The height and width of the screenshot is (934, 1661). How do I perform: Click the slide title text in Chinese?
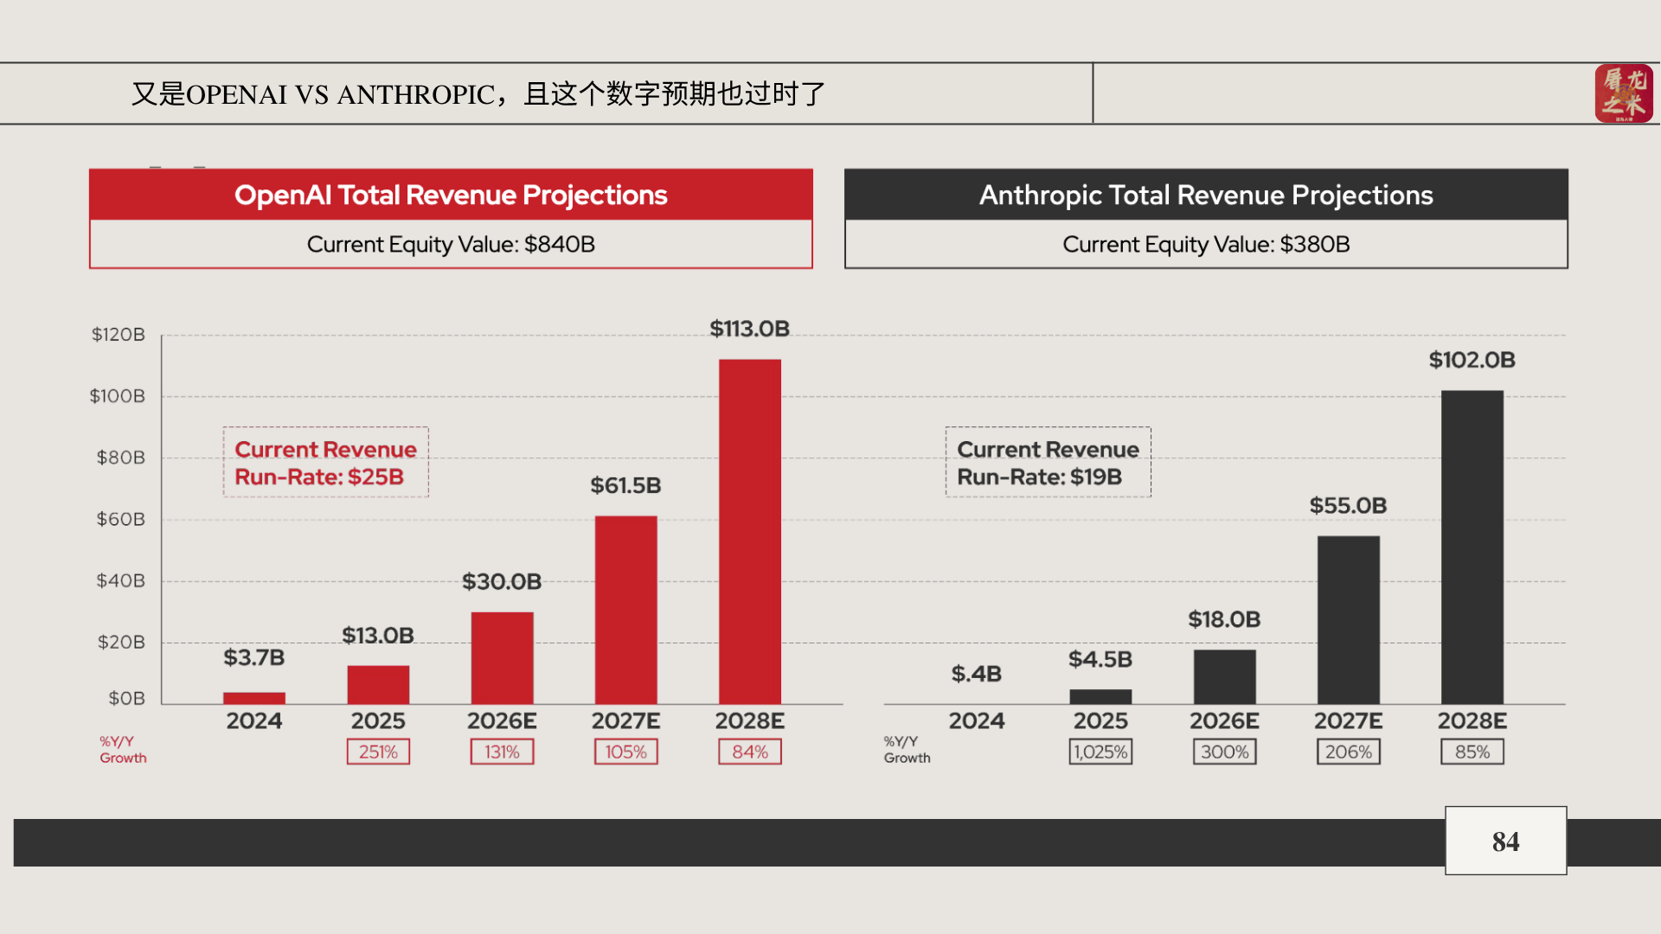point(478,93)
